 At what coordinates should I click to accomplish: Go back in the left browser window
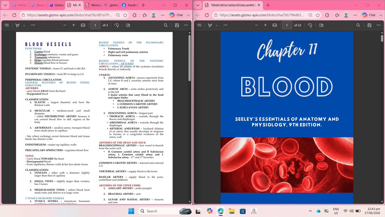(x=5, y=15)
